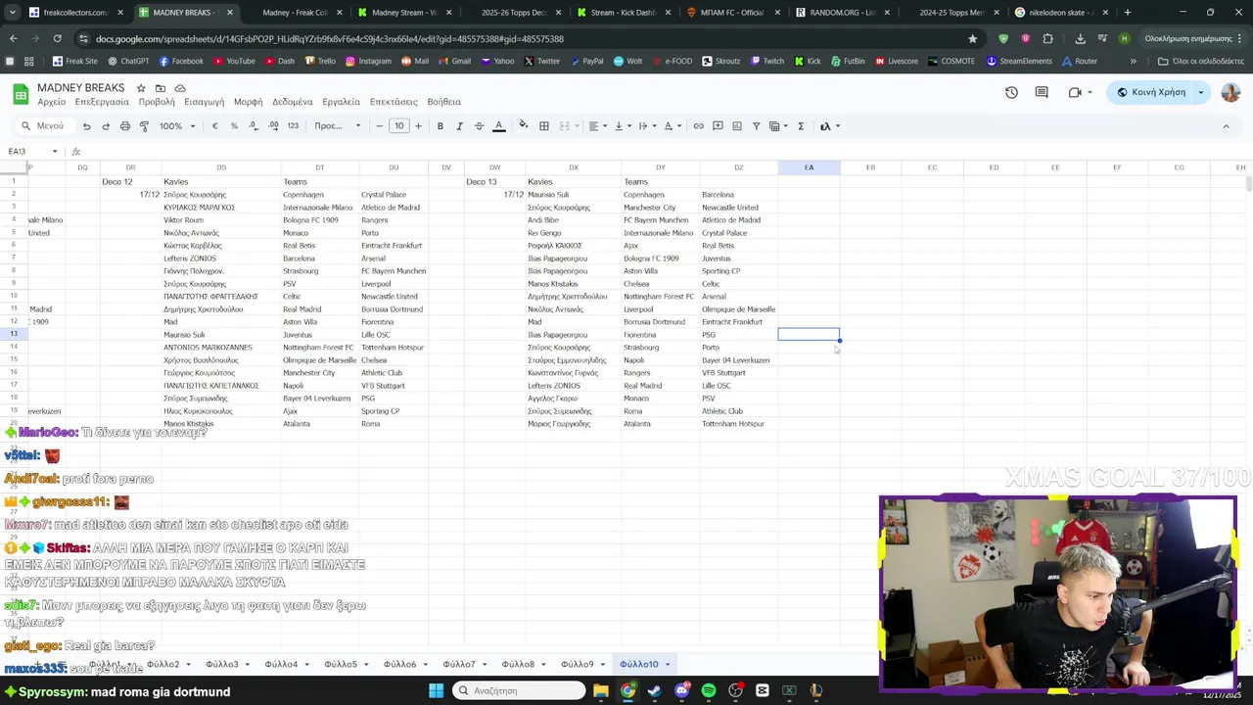Image resolution: width=1253 pixels, height=705 pixels.
Task: Decrease font size with minus
Action: coord(381,126)
